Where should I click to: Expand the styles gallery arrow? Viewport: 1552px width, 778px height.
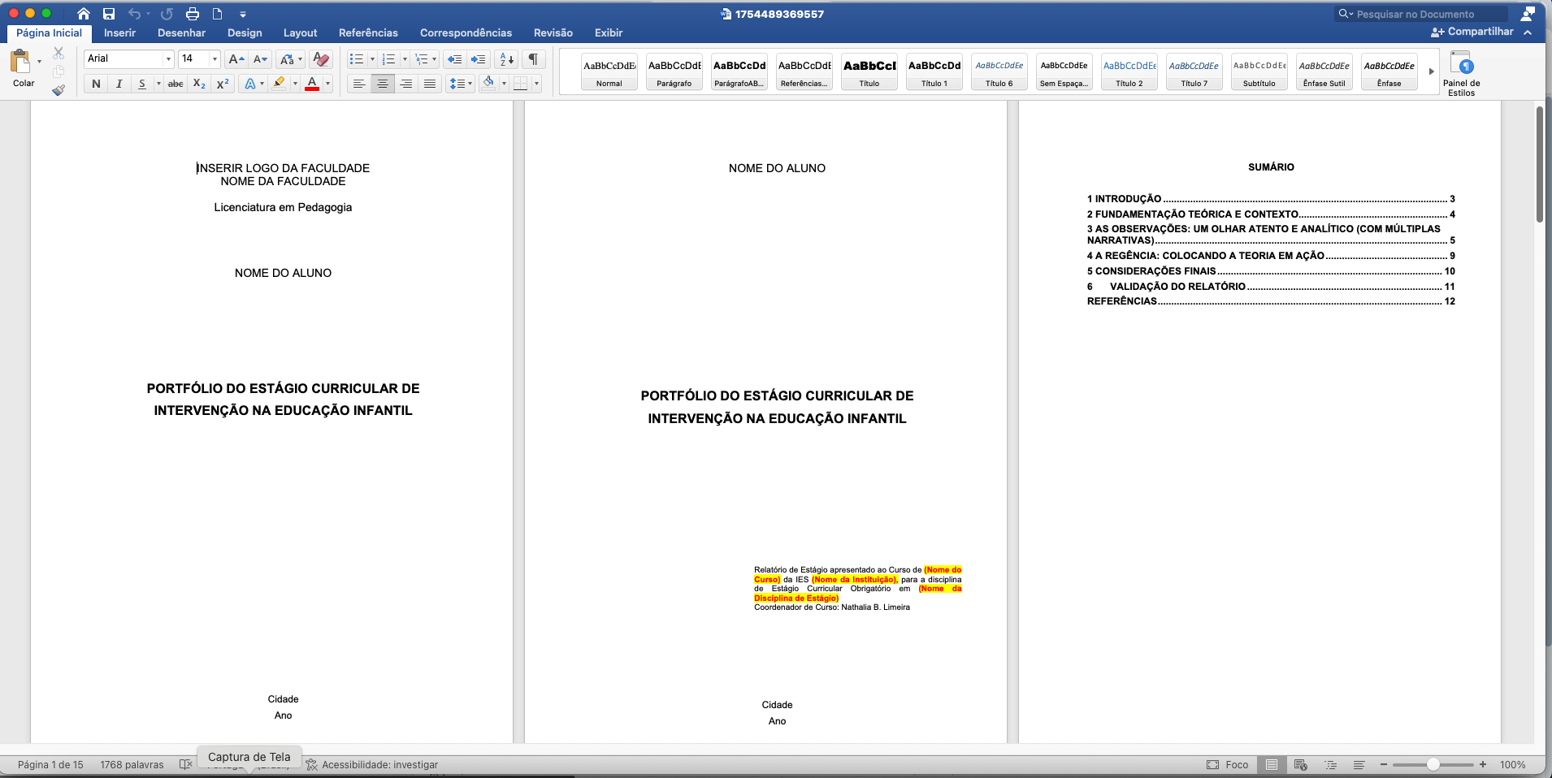tap(1431, 71)
